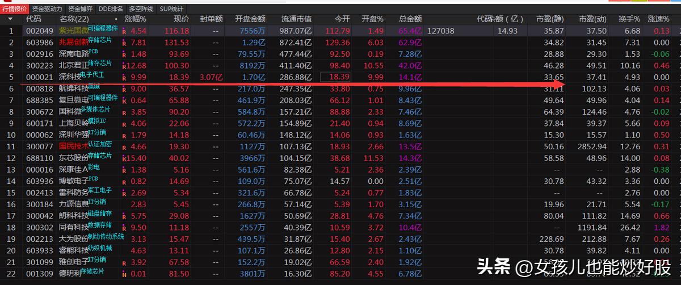Click the 3.07亿 封单额 value for 深科技
Screen dimensions: 681x285
pos(212,77)
